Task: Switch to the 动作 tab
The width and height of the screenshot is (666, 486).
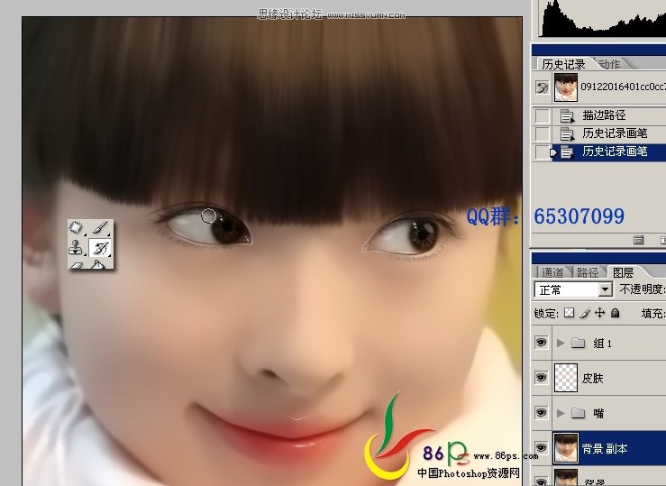Action: point(610,64)
